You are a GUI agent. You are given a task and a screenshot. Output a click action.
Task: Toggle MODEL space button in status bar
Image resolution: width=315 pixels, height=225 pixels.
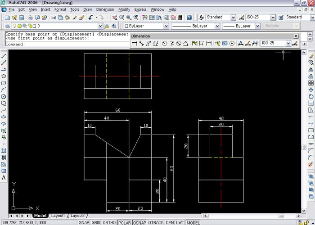click(193, 223)
